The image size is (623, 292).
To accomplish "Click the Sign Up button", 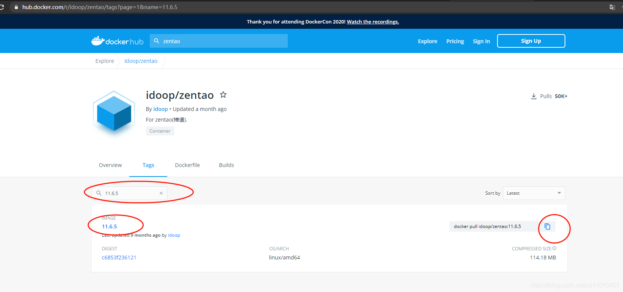I will [x=531, y=41].
